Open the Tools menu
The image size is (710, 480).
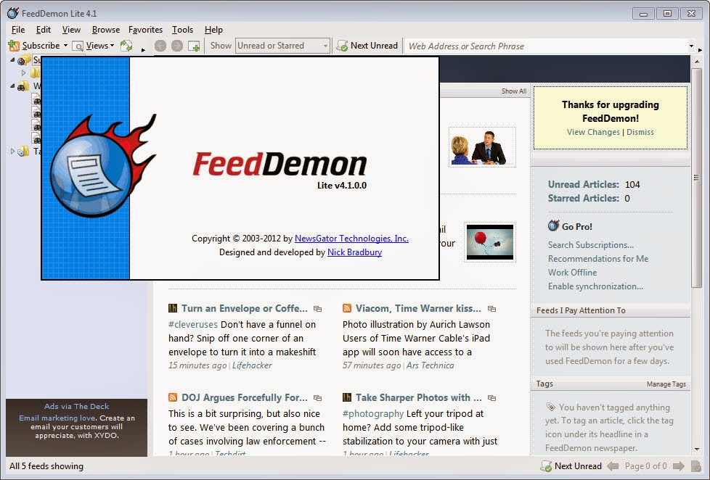click(182, 30)
